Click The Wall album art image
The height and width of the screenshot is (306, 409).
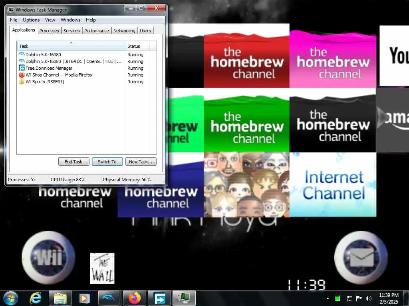[102, 268]
